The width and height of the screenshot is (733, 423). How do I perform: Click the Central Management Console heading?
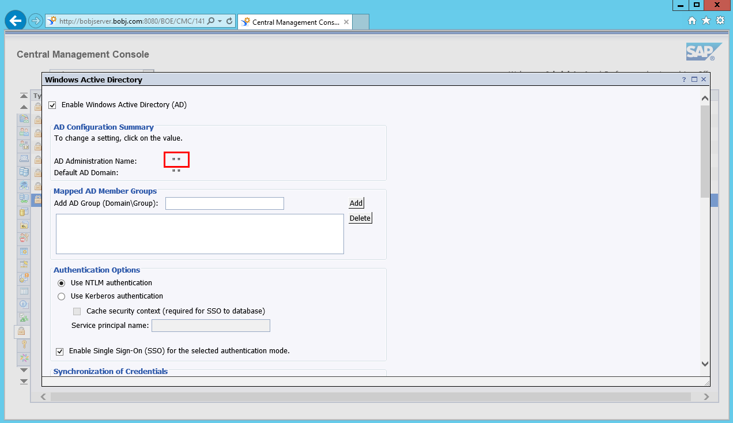point(83,55)
